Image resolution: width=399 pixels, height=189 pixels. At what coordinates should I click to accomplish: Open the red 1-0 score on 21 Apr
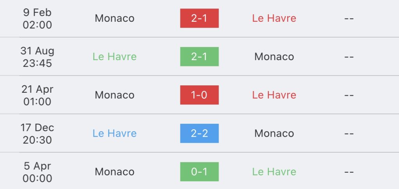[x=199, y=95]
